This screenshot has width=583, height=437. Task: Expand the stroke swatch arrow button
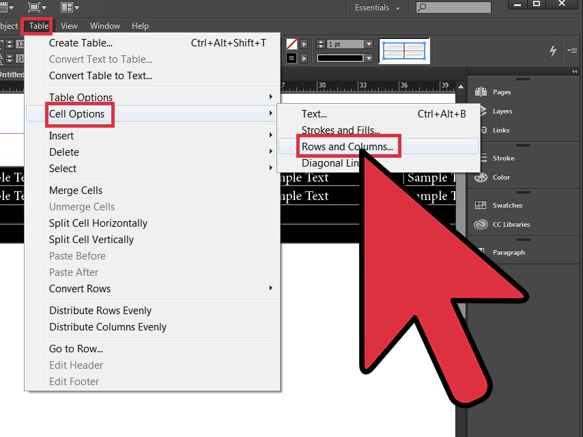[x=304, y=44]
